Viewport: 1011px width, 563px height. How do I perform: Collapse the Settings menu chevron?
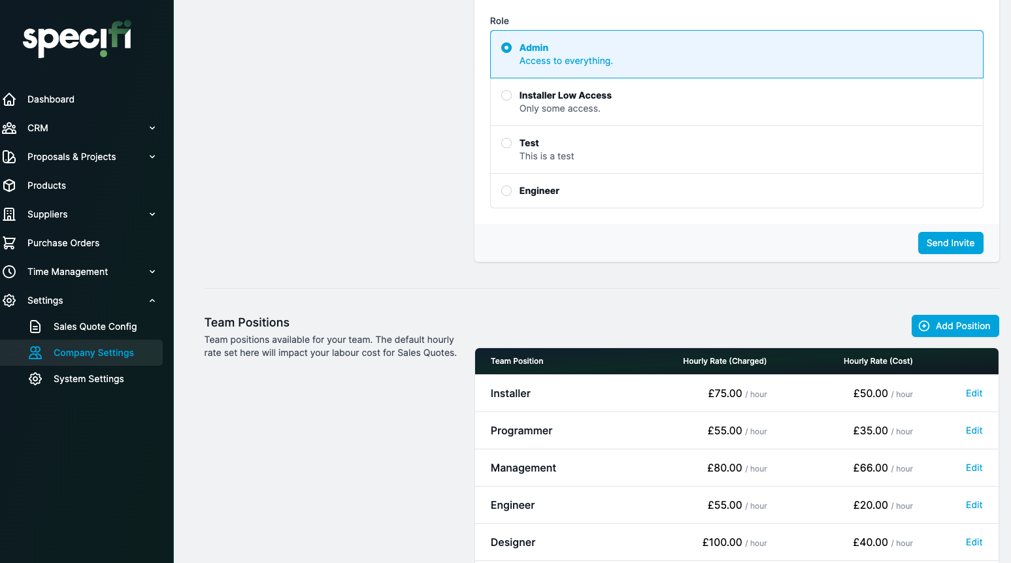[x=152, y=300]
